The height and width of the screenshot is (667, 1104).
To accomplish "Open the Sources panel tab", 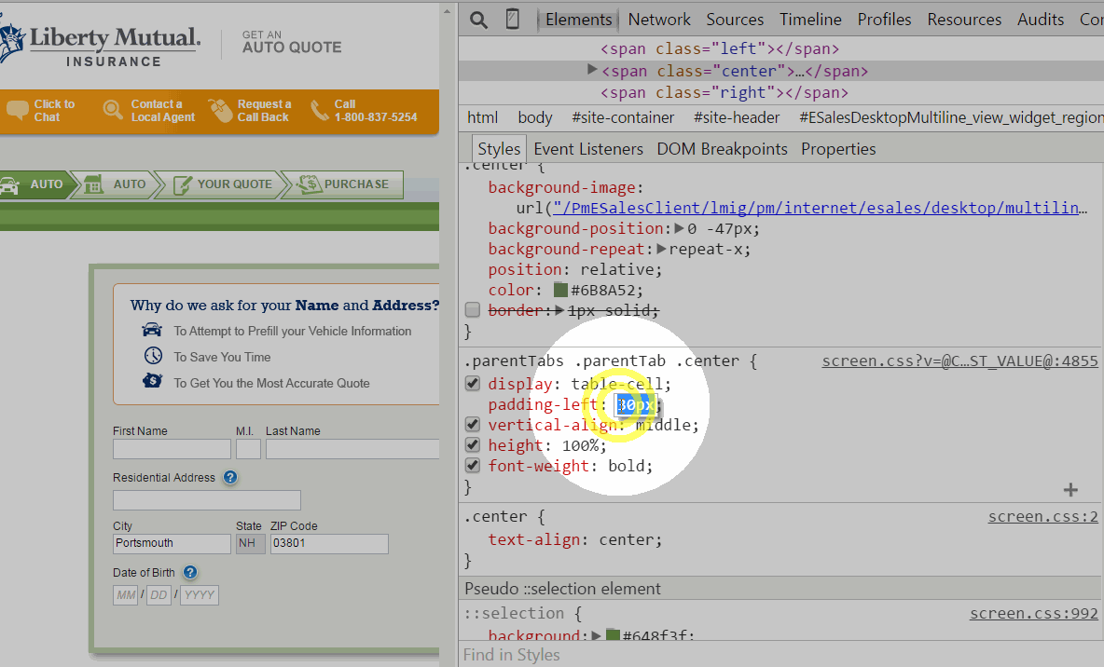I will (735, 20).
